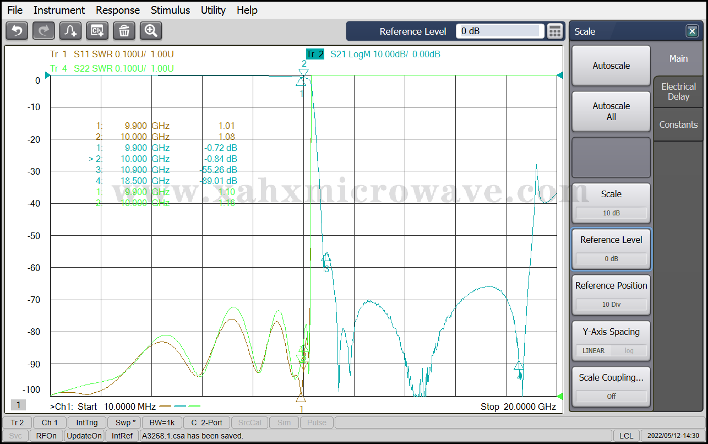Select the Main tab in Scale panel
Viewport: 708px width, 444px height.
678,58
